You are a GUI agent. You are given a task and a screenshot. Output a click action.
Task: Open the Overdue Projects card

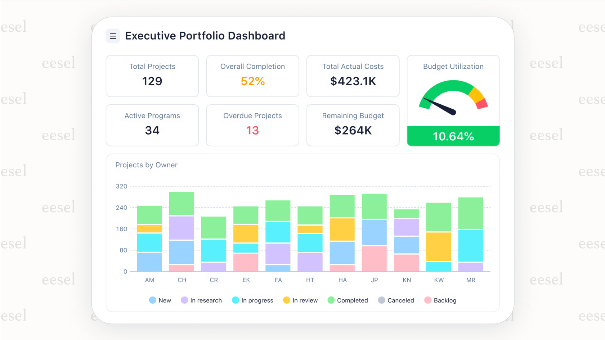pyautogui.click(x=252, y=125)
